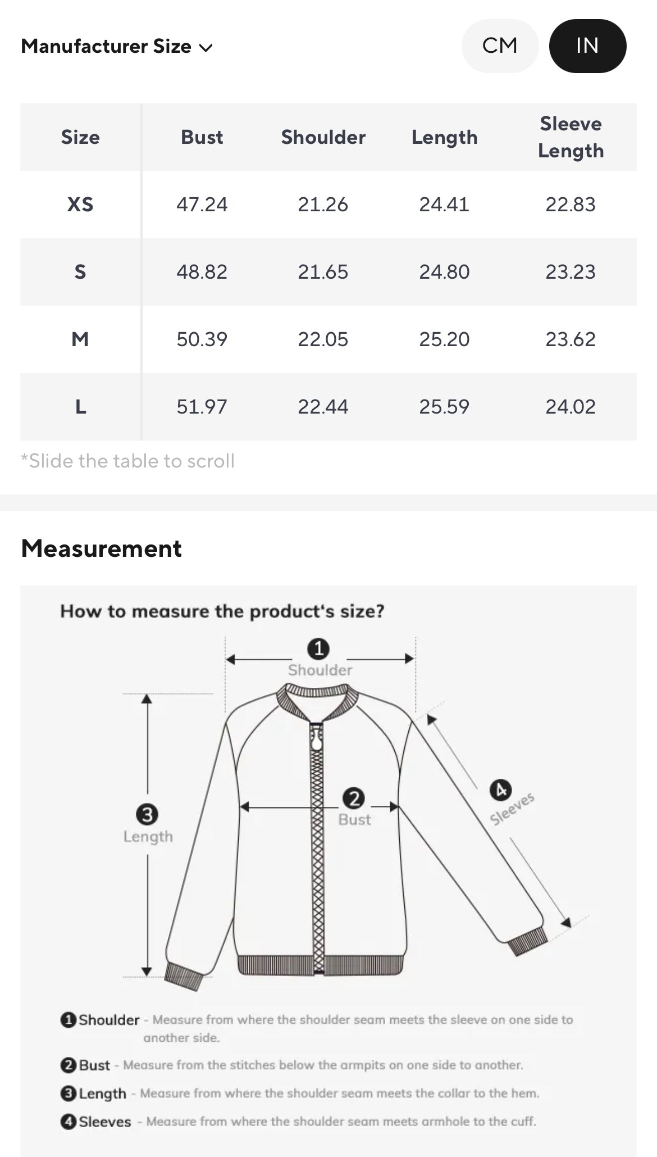Click the Sleeve Length column header

(x=571, y=137)
